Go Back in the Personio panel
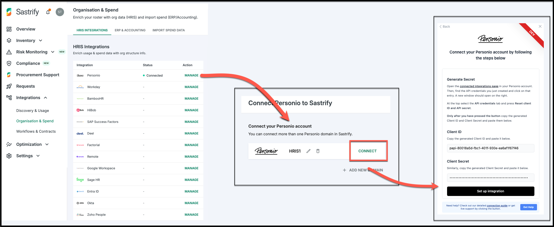Image resolution: width=554 pixels, height=227 pixels. (445, 26)
